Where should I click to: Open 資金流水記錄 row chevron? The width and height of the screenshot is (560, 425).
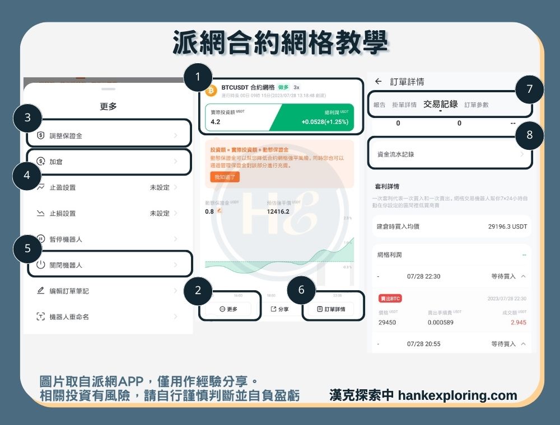[x=522, y=154]
